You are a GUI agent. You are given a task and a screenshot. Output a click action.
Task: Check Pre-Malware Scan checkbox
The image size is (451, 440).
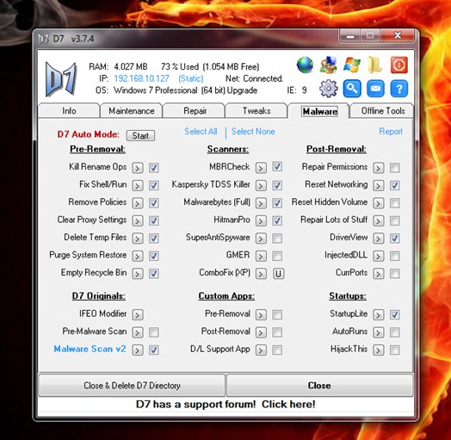[x=154, y=332]
